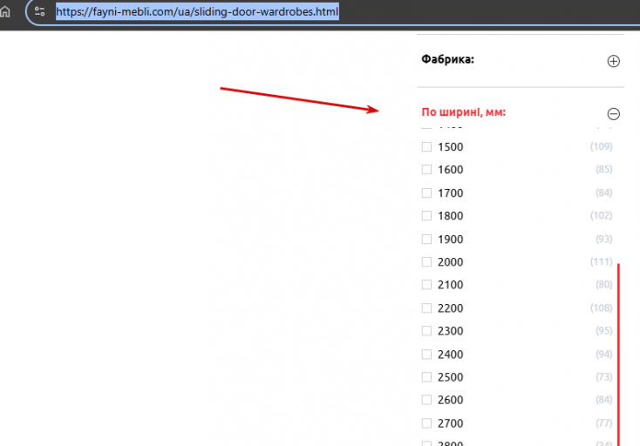Check the 2600 width checkbox
Viewport: 640px width, 446px height.
click(426, 400)
